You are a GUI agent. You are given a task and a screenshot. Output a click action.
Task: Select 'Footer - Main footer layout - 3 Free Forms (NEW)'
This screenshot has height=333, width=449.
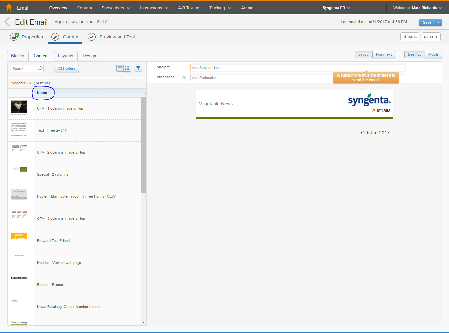click(77, 196)
